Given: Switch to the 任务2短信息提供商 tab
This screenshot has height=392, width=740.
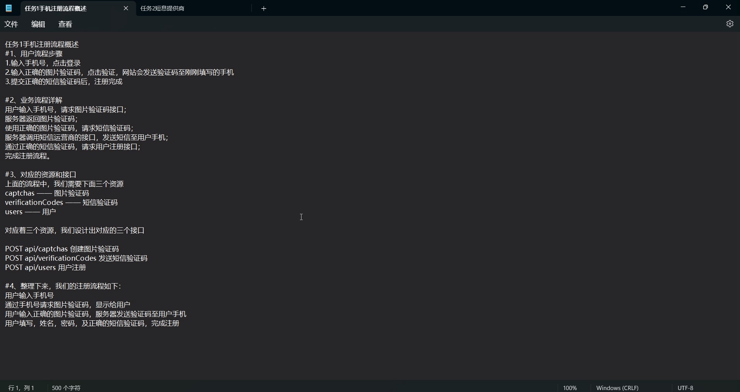Looking at the screenshot, I should tap(163, 8).
